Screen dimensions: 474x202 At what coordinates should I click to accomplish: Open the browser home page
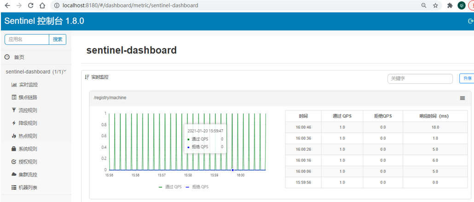pos(43,6)
